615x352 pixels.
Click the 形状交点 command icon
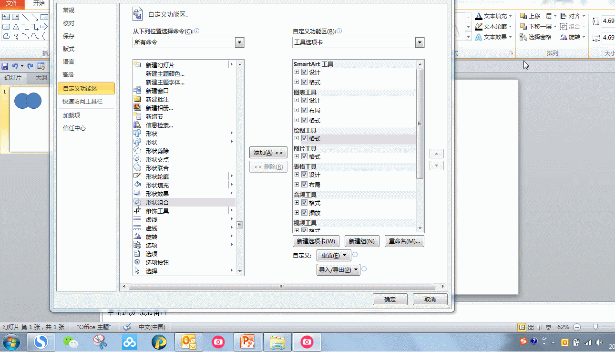pos(137,159)
